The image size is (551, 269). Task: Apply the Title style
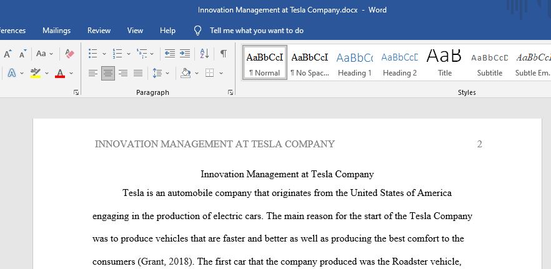click(445, 62)
